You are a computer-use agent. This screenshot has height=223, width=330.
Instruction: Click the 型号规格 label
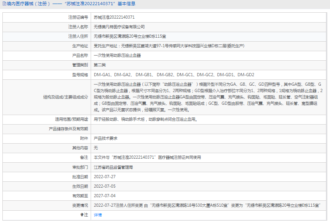pyautogui.click(x=80, y=75)
